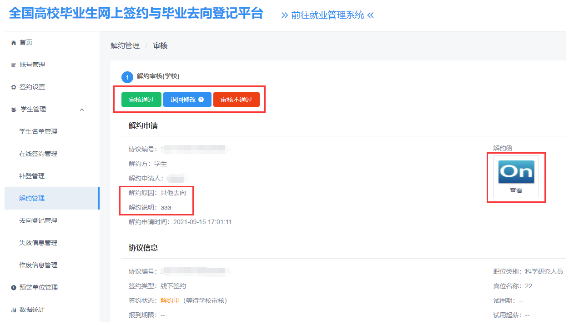Select 补登管理 from sidebar
The width and height of the screenshot is (569, 325).
(x=32, y=176)
